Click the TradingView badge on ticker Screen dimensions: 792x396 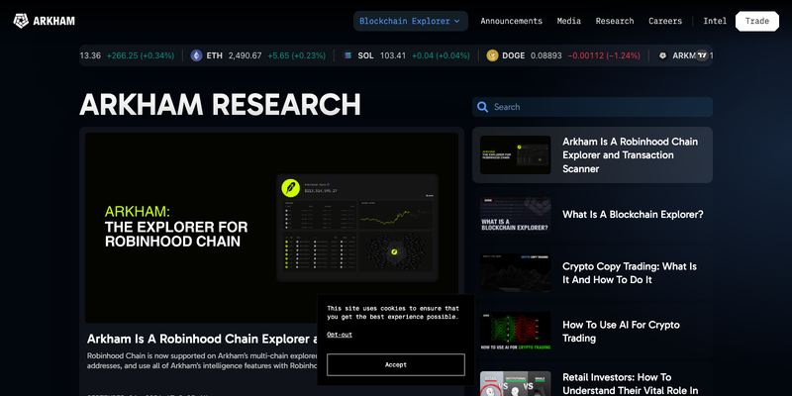pyautogui.click(x=702, y=55)
